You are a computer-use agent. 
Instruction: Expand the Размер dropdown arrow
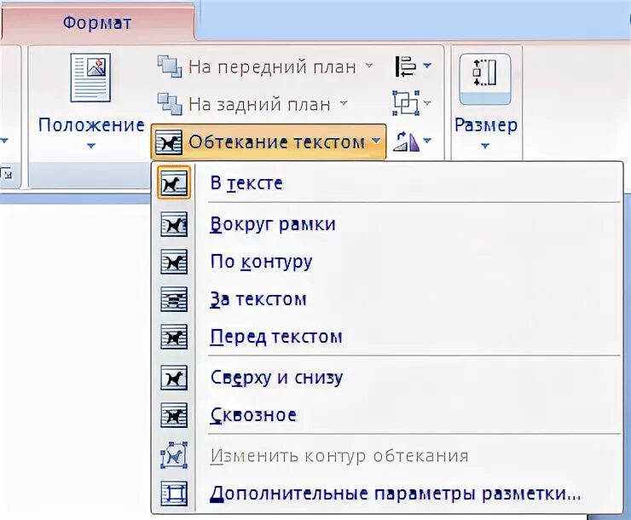click(485, 146)
